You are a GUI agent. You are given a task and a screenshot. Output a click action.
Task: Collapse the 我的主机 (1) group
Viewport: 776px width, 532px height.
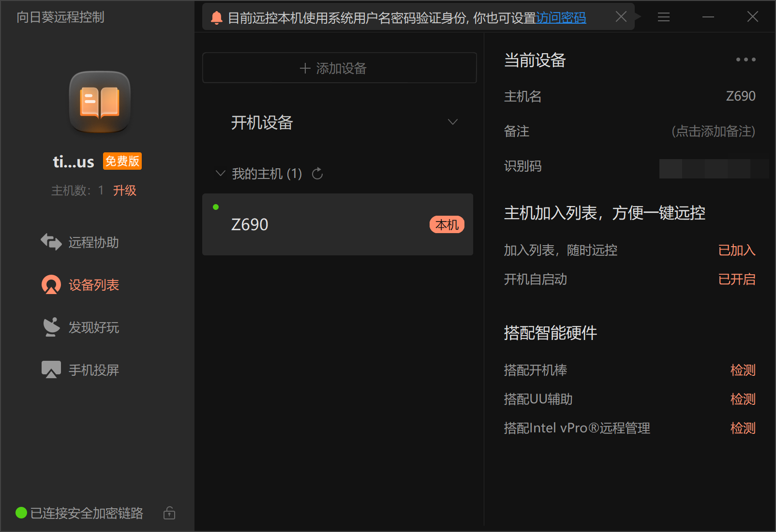(x=221, y=173)
